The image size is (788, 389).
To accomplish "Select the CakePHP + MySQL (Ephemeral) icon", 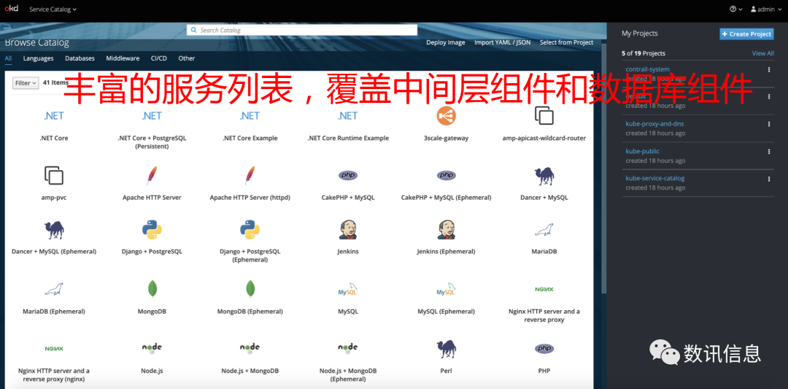I will click(447, 175).
